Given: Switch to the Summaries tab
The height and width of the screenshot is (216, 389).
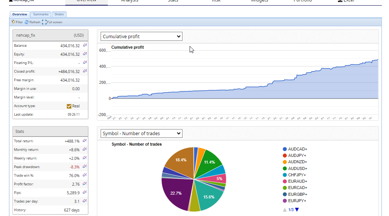Looking at the screenshot, I should tap(41, 14).
